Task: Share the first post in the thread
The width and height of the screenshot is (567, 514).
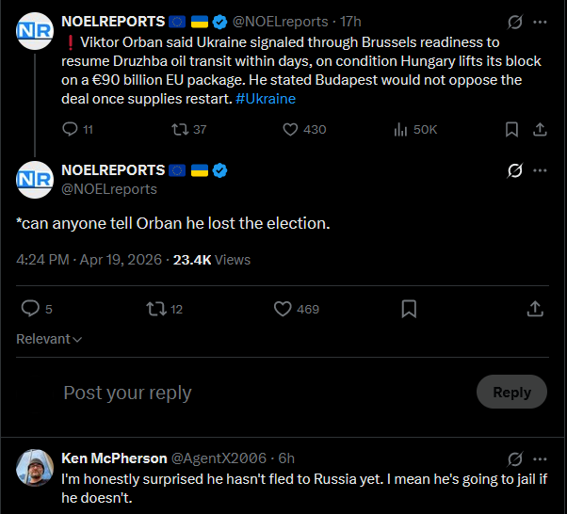Action: [540, 129]
